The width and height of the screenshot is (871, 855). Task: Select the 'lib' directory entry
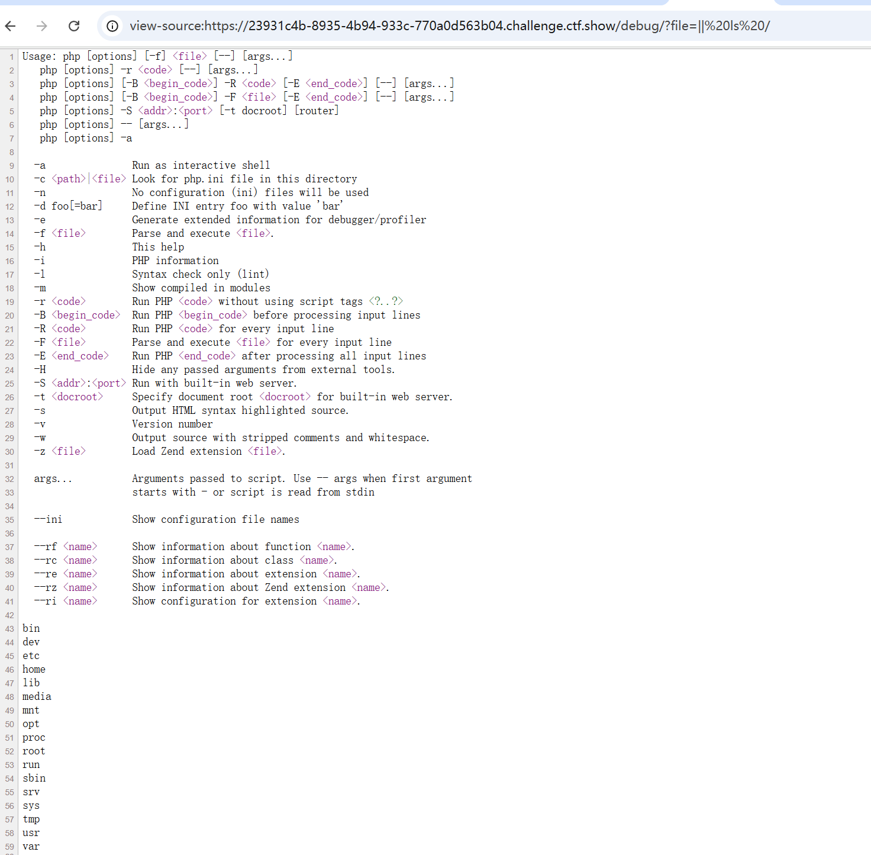[x=31, y=683]
